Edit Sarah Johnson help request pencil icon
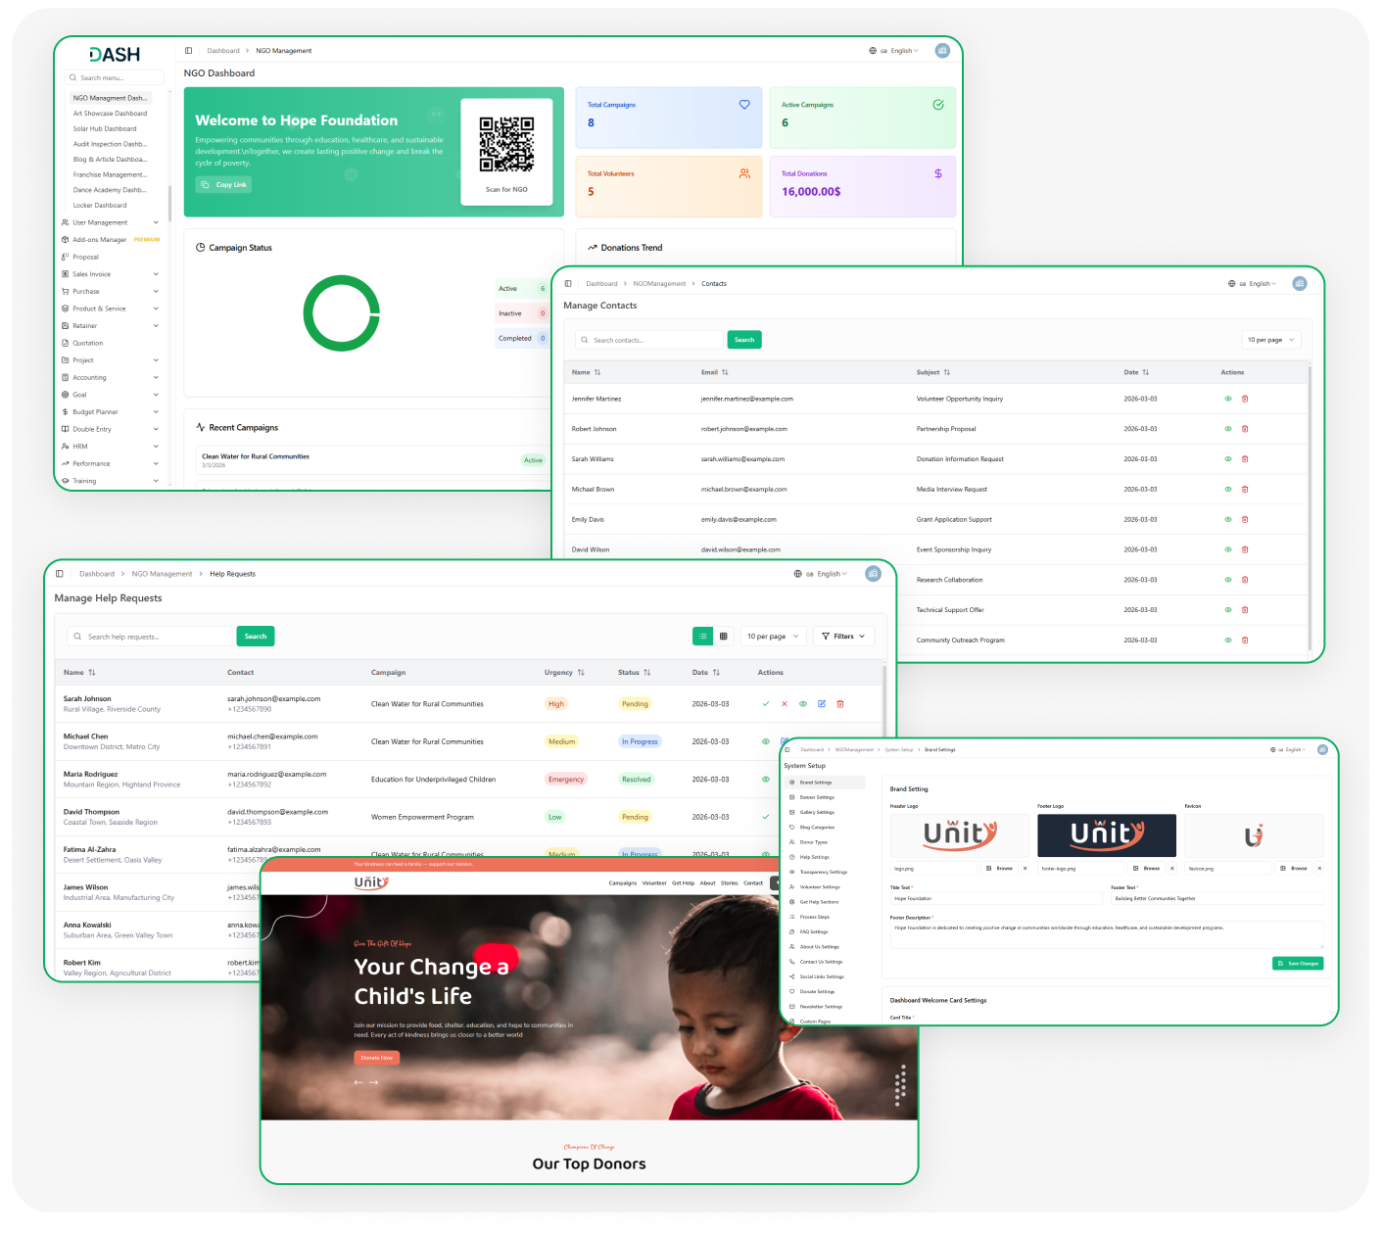Screen dimensions: 1383x1236 point(822,704)
